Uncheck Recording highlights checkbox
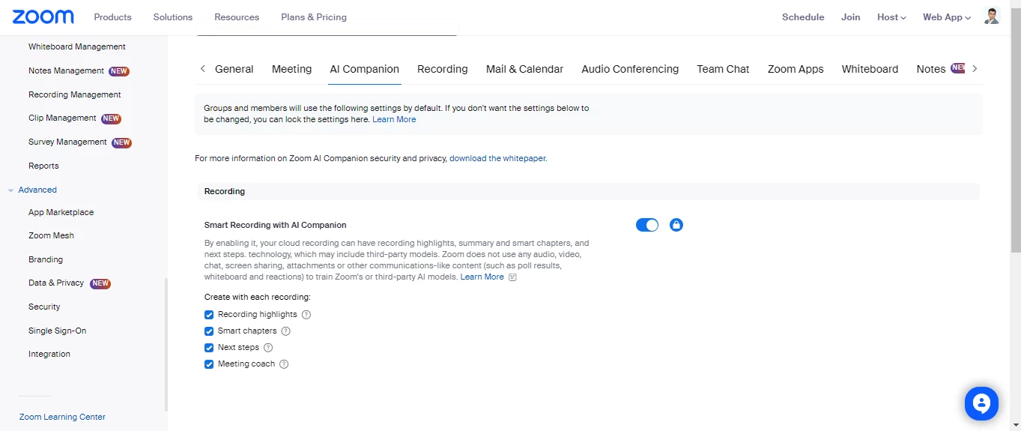 209,315
